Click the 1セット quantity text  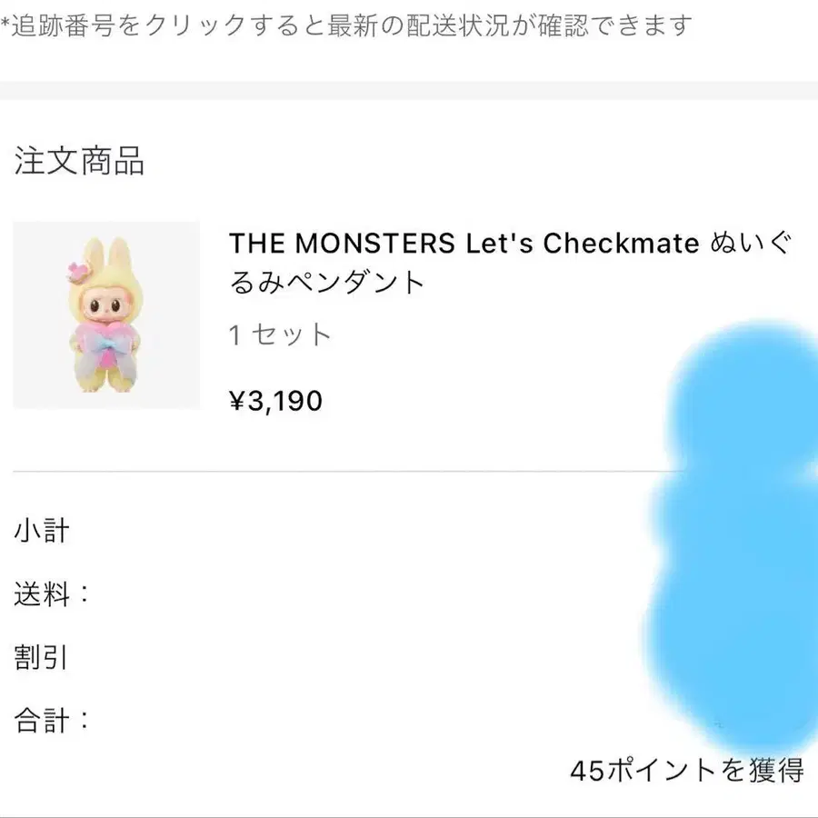[x=280, y=335]
